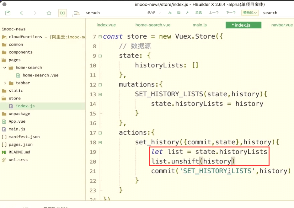Viewport: 294px width, 208px height.
Task: Open the store folder
Action: pyautogui.click(x=15, y=98)
